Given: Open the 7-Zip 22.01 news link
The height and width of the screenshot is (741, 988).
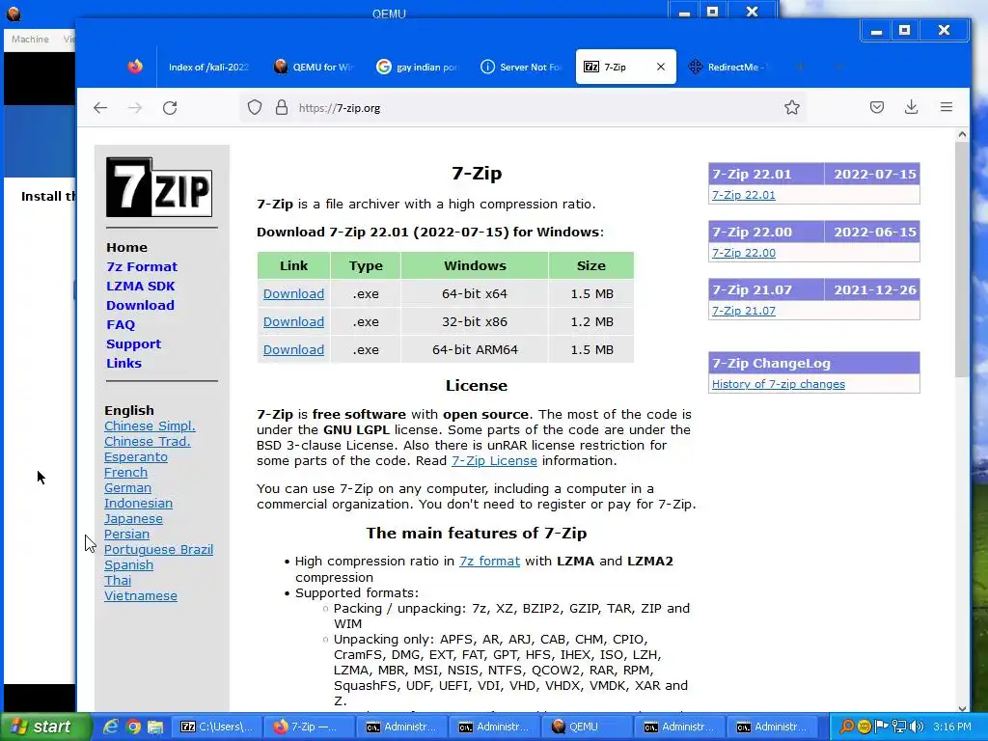Looking at the screenshot, I should click(744, 195).
